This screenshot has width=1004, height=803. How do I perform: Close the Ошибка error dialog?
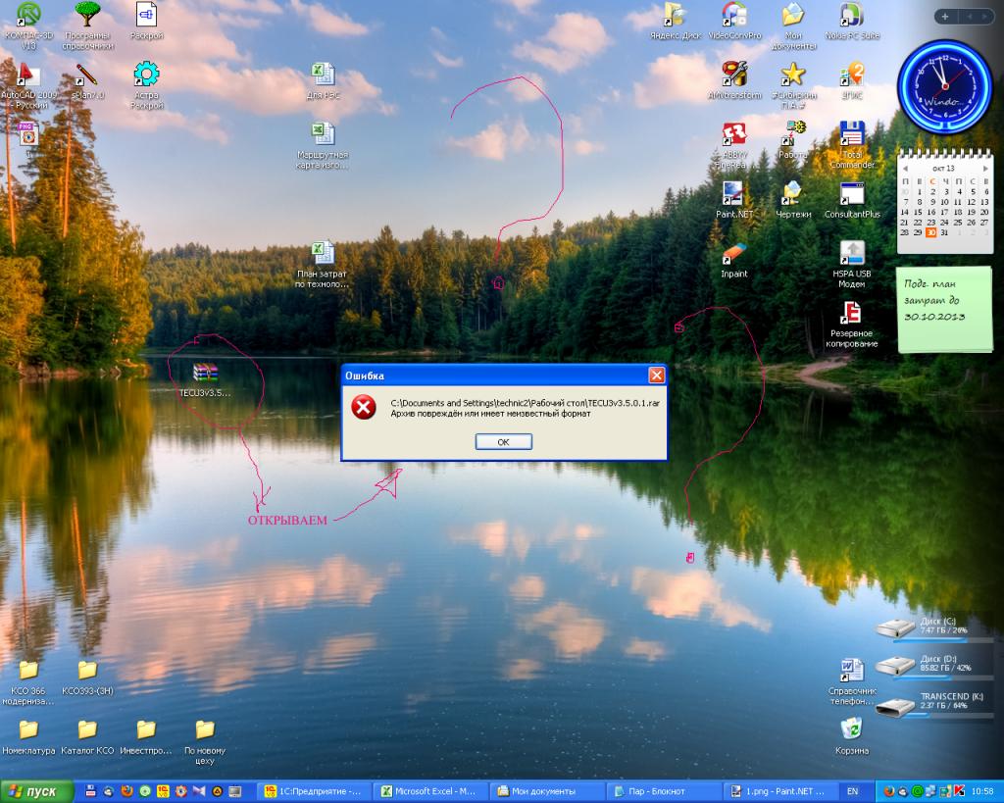pos(656,376)
